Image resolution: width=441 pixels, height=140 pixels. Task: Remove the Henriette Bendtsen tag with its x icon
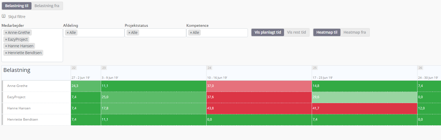[x=6, y=53]
